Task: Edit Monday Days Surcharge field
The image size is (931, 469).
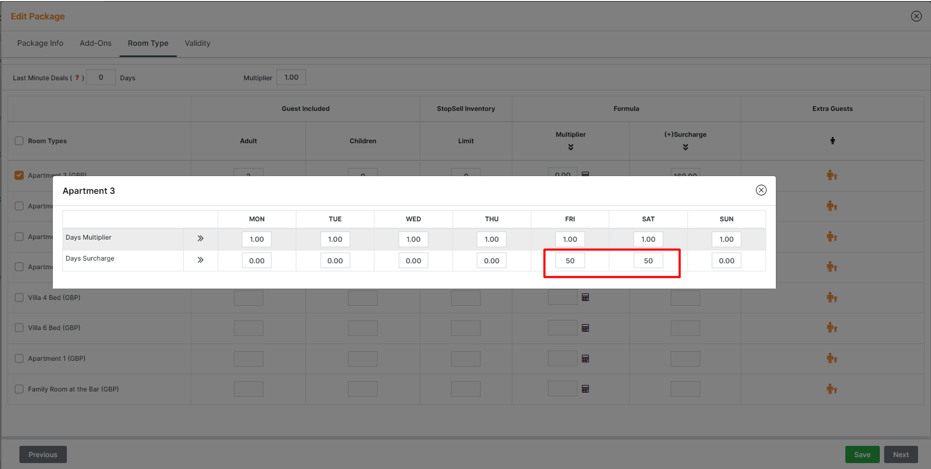Action: point(256,261)
